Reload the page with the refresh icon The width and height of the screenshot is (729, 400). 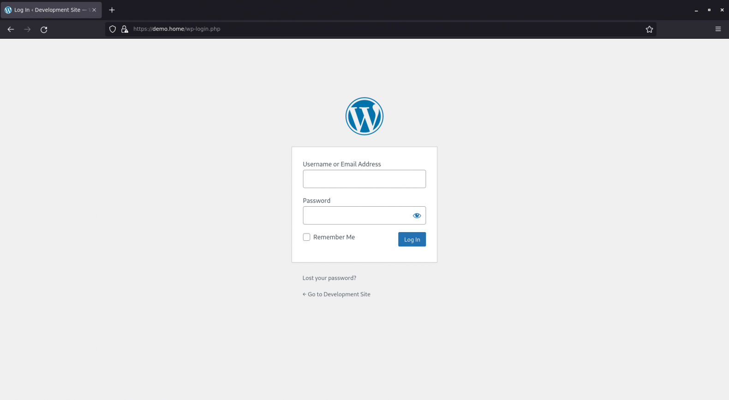tap(44, 30)
